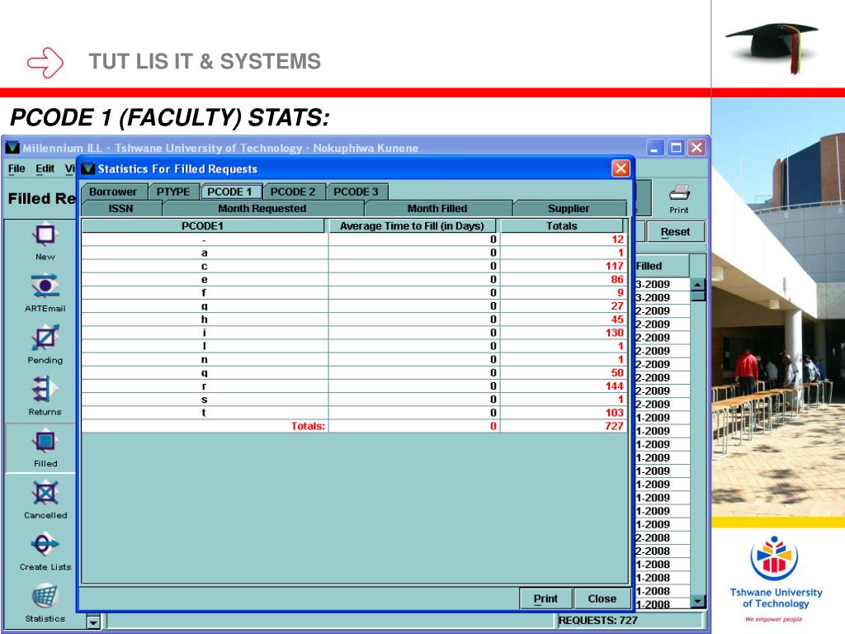Open the File menu
This screenshot has width=845, height=634.
(x=17, y=168)
